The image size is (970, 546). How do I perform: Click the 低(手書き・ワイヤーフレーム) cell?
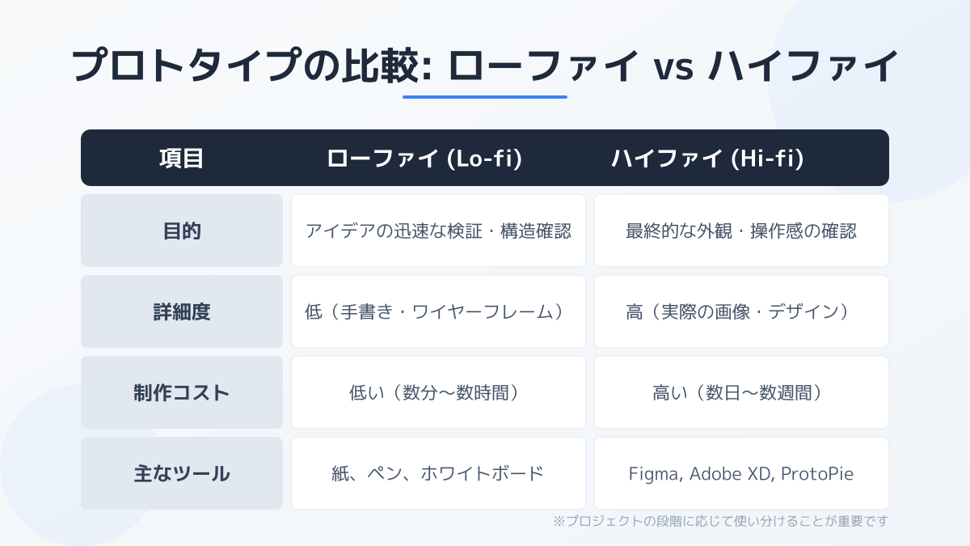[x=438, y=311]
